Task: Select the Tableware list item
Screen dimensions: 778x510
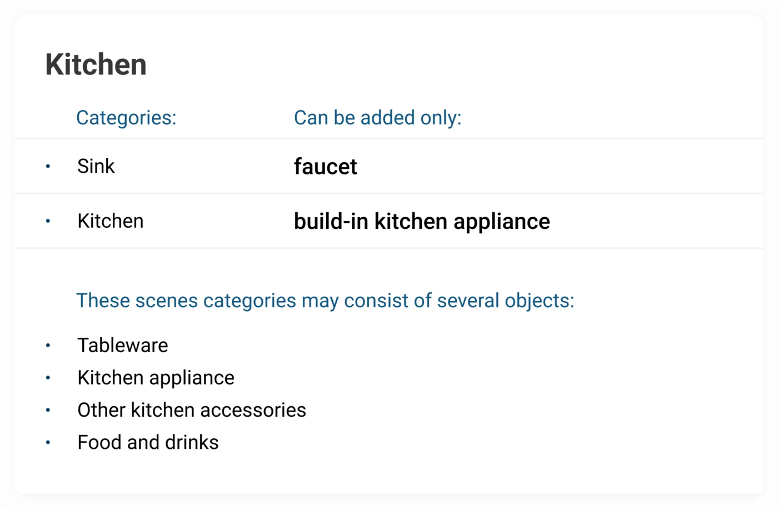Action: click(x=123, y=346)
